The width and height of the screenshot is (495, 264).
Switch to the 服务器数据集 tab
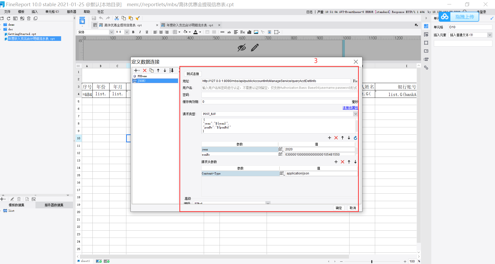(x=54, y=205)
